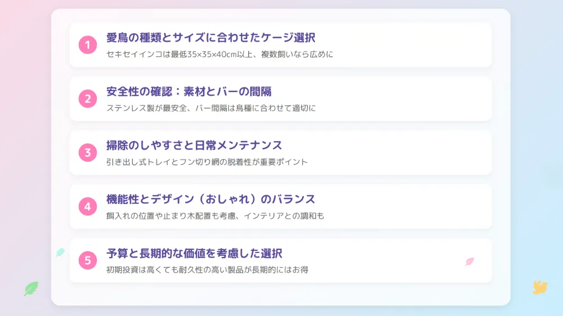563x316 pixels.
Task: Click the pink number 3 circle
Action: click(88, 152)
